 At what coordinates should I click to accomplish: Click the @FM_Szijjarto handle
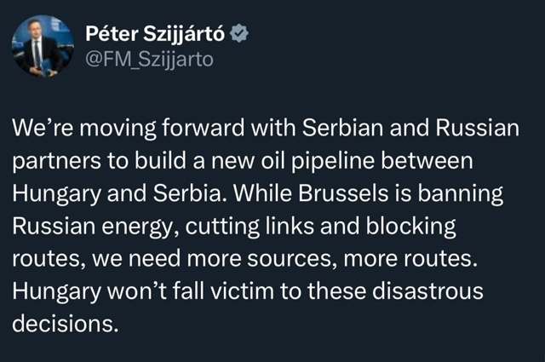[149, 60]
